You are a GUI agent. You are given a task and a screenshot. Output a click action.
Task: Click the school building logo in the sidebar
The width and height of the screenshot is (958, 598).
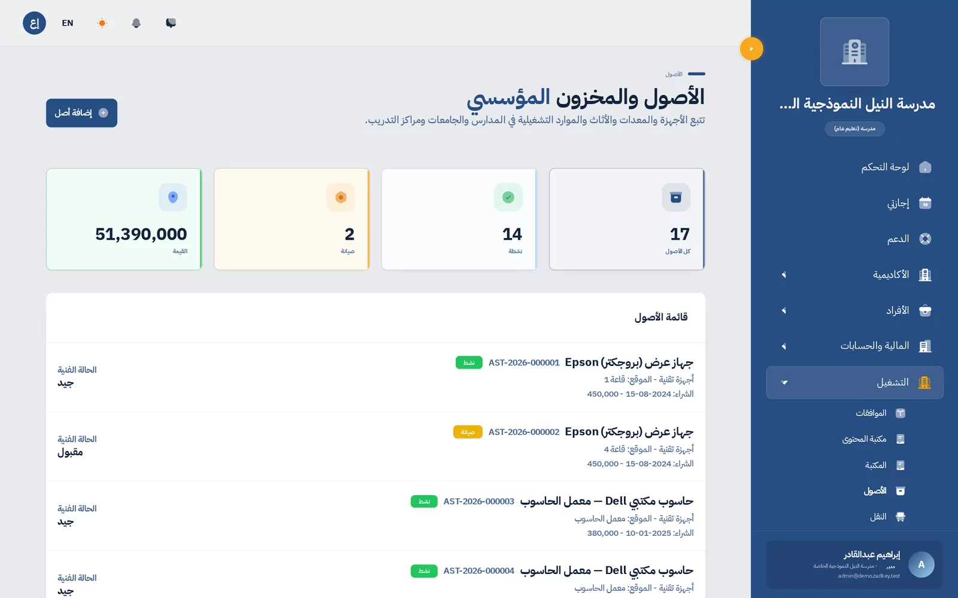[854, 52]
